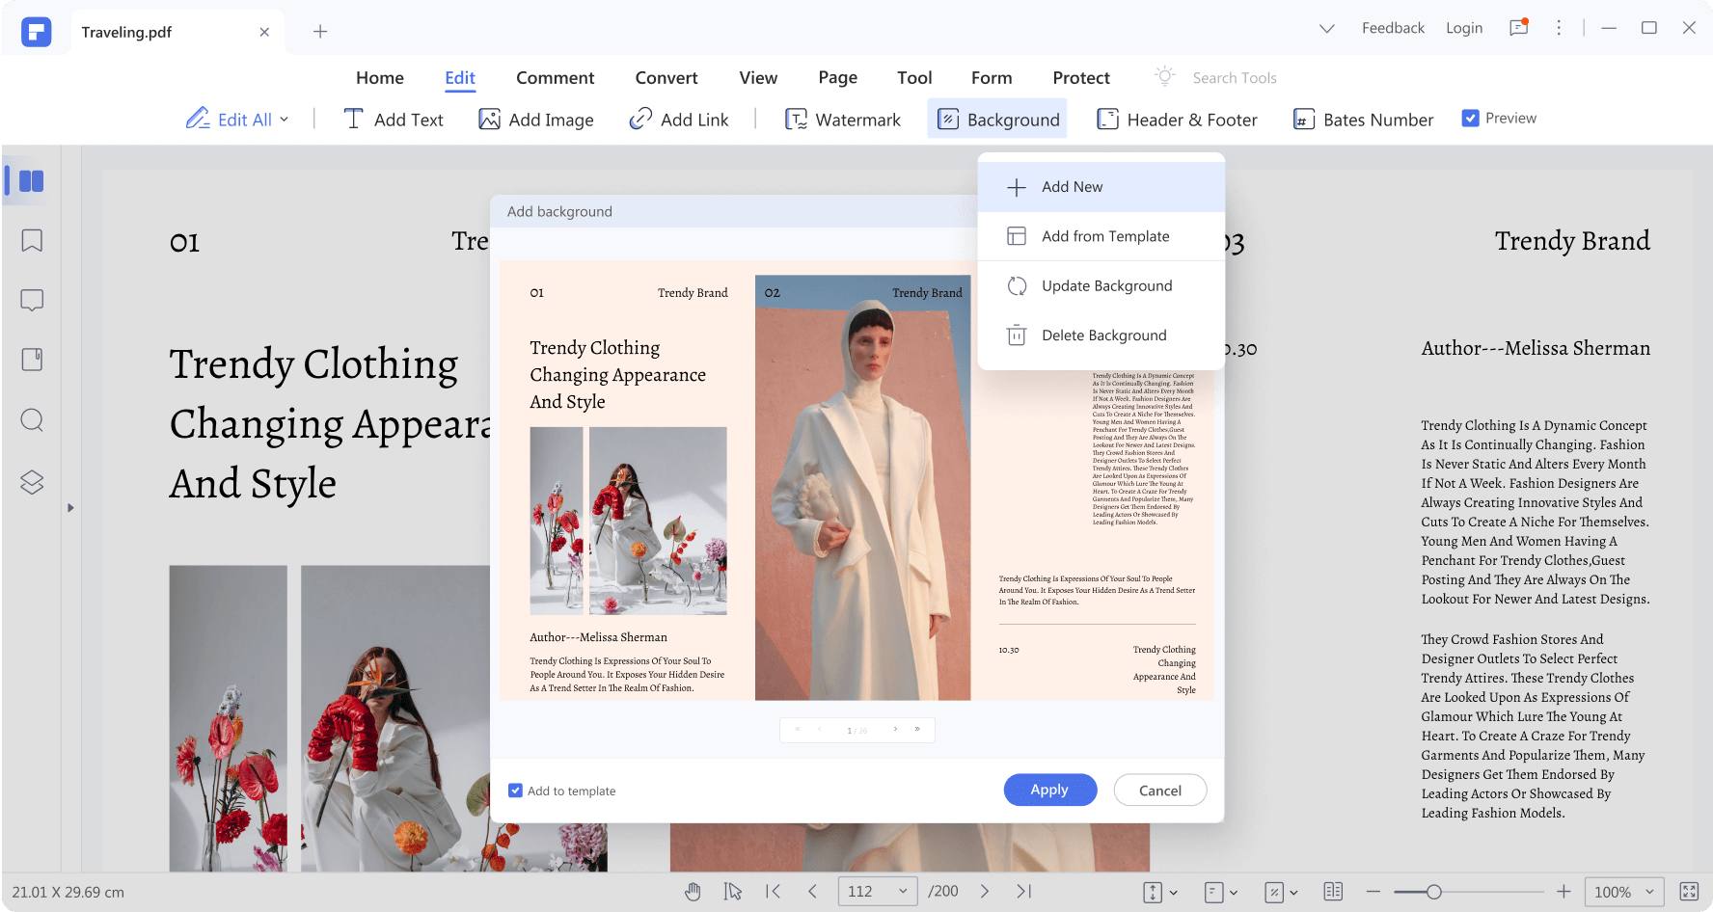
Task: Adjust the zoom slider handle
Action: pos(1434,892)
